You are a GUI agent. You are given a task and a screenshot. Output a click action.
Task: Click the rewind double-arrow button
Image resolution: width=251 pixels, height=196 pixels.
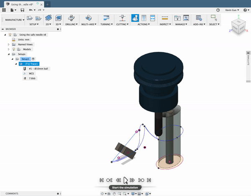(x=118, y=180)
